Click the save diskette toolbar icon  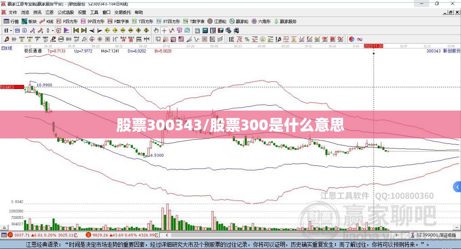(x=221, y=31)
